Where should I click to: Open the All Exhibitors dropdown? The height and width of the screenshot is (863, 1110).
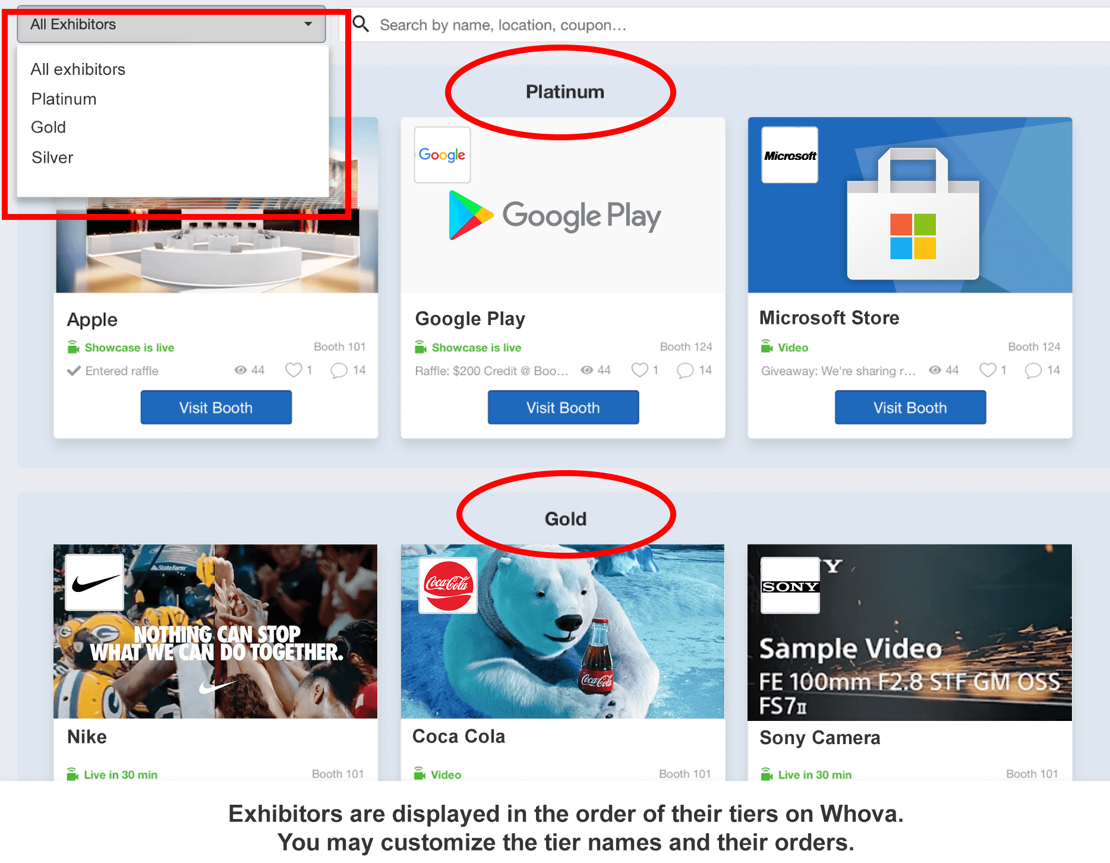[x=171, y=24]
